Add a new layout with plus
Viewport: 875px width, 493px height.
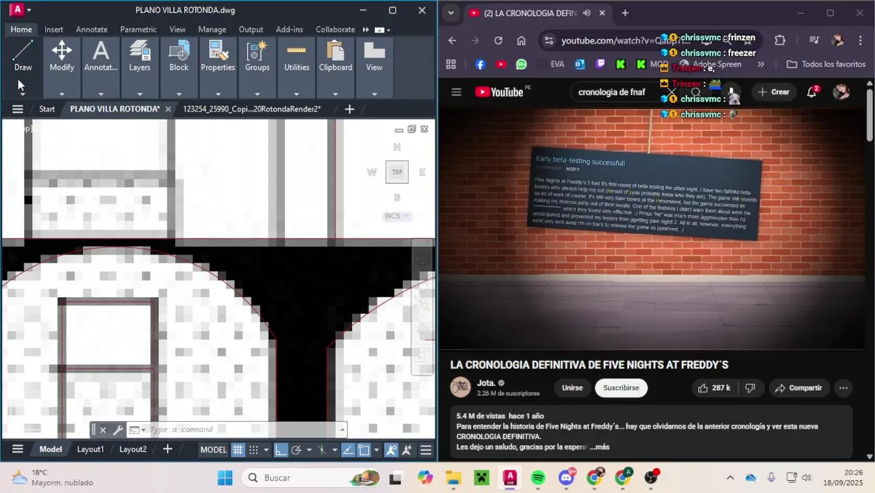167,449
